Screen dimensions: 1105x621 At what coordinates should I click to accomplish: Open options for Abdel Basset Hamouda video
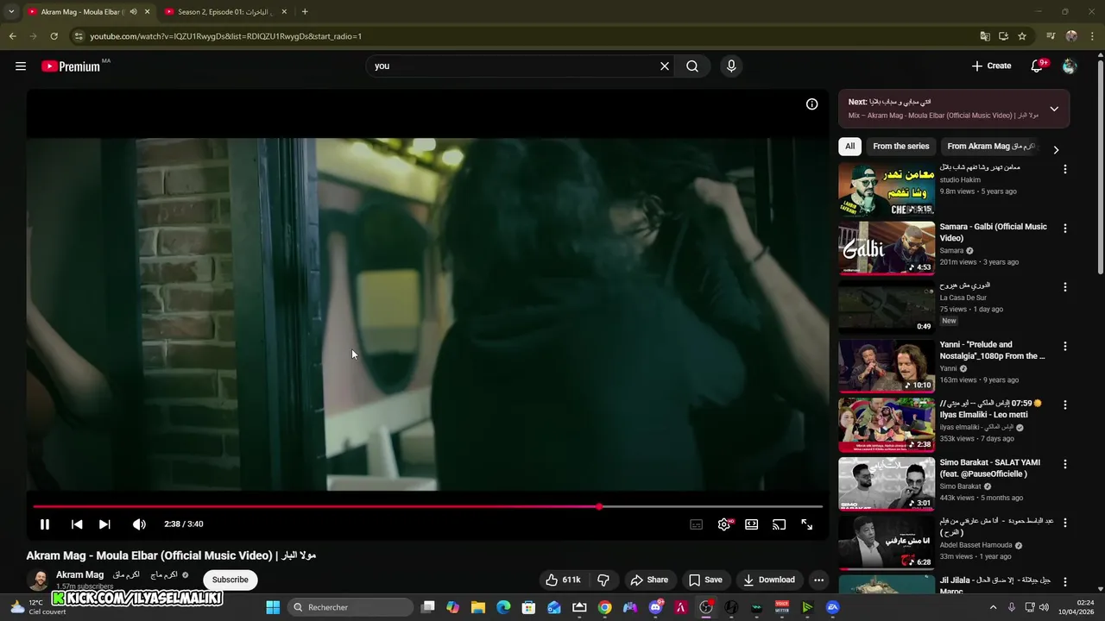1064,523
